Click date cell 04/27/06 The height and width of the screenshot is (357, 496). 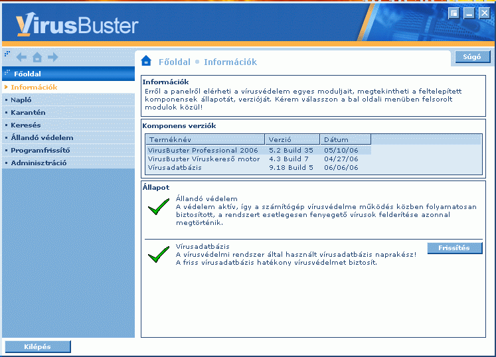tap(341, 159)
